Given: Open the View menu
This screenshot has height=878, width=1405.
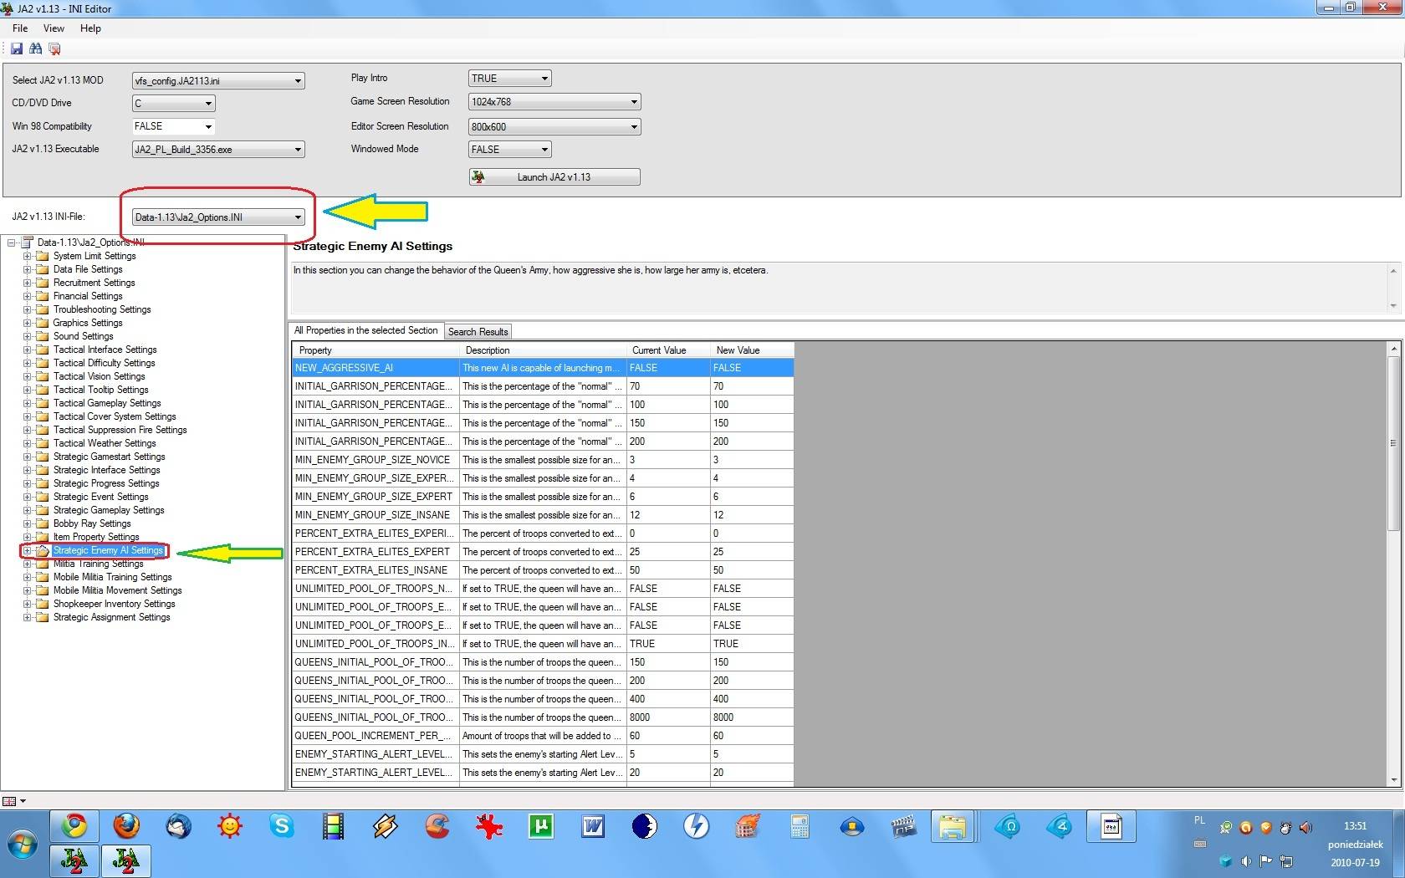Looking at the screenshot, I should tap(54, 28).
